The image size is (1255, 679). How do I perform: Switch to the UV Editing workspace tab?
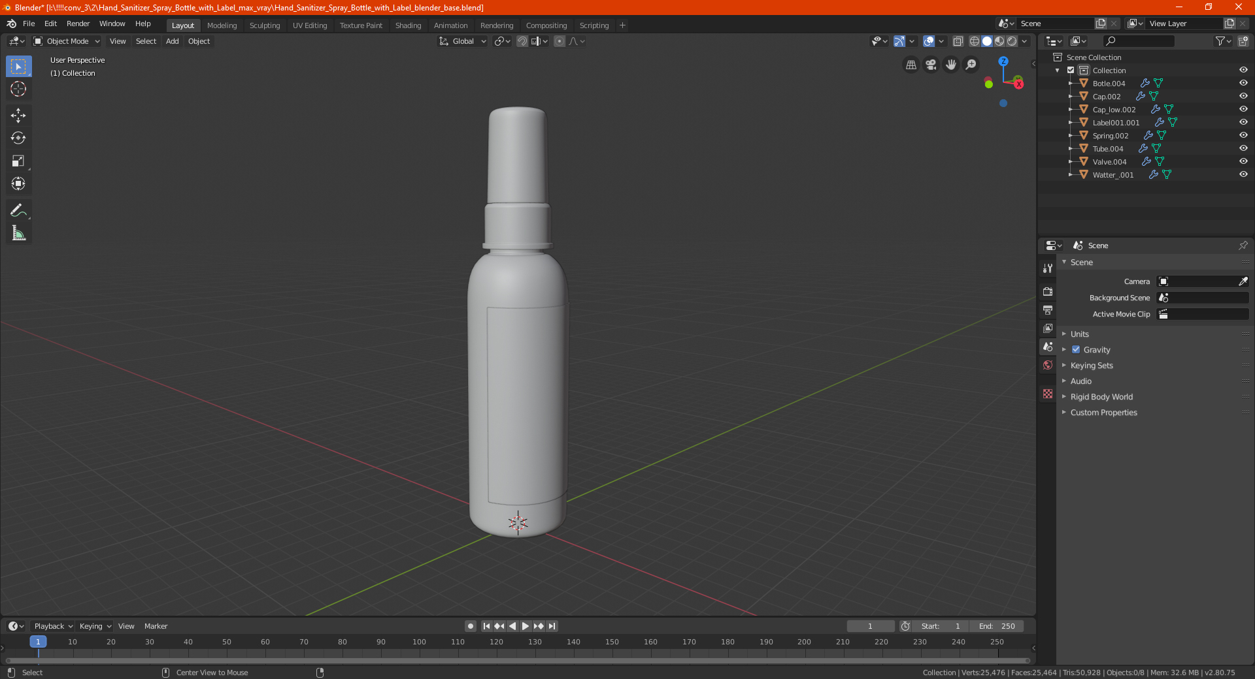click(310, 25)
